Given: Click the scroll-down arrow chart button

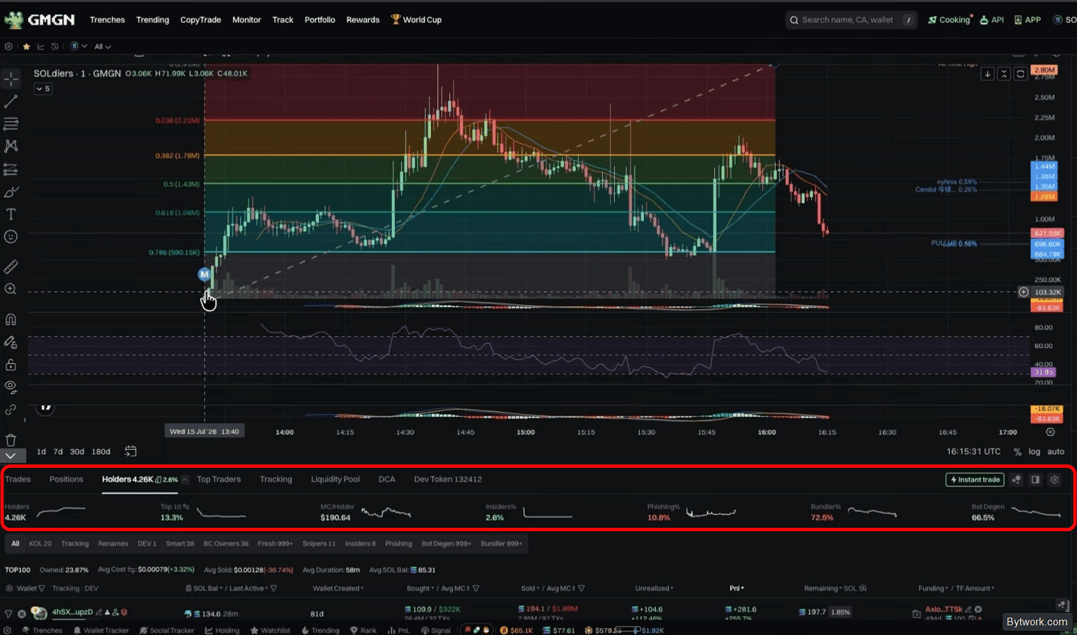Looking at the screenshot, I should (987, 73).
